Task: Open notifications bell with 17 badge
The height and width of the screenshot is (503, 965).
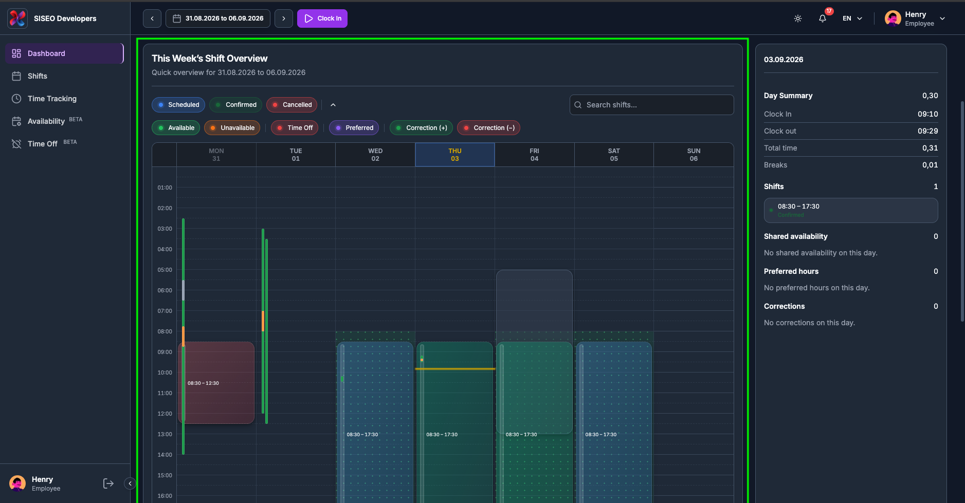Action: click(823, 18)
